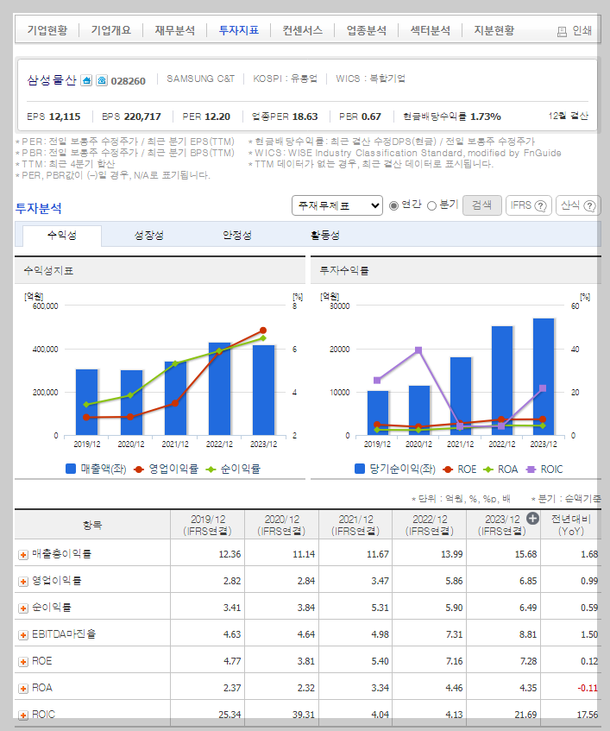610x731 pixels.
Task: Toggle 순이익률 legend green marker
Action: tap(211, 469)
